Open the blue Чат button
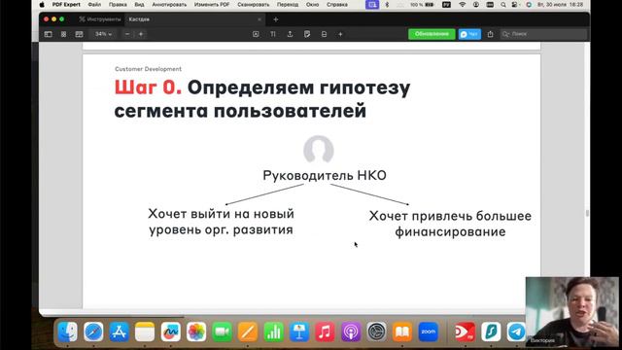The height and width of the screenshot is (350, 622). 469,34
